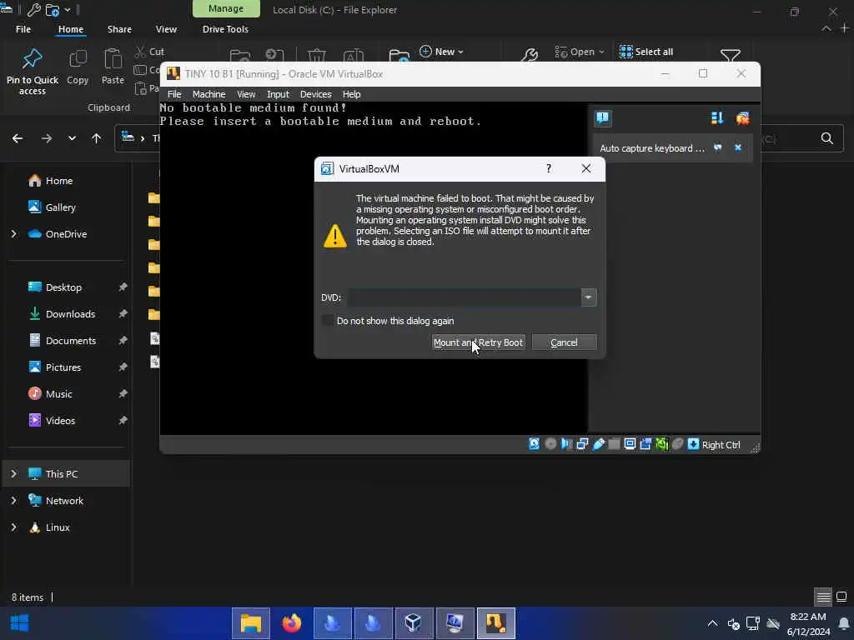Open the recent locations dropdown chevron
The width and height of the screenshot is (854, 640).
coord(72,138)
